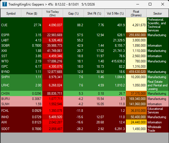Click SDOT Wholesale Trade sector cell
169x143 pixels.
pyautogui.click(x=158, y=129)
